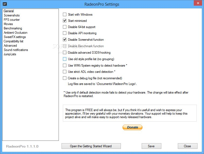Open the Advanced settings page

point(10,46)
